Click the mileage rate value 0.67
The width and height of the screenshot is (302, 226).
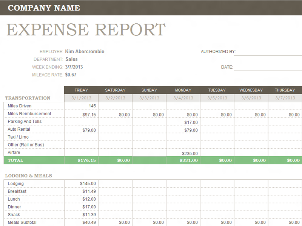pyautogui.click(x=72, y=75)
